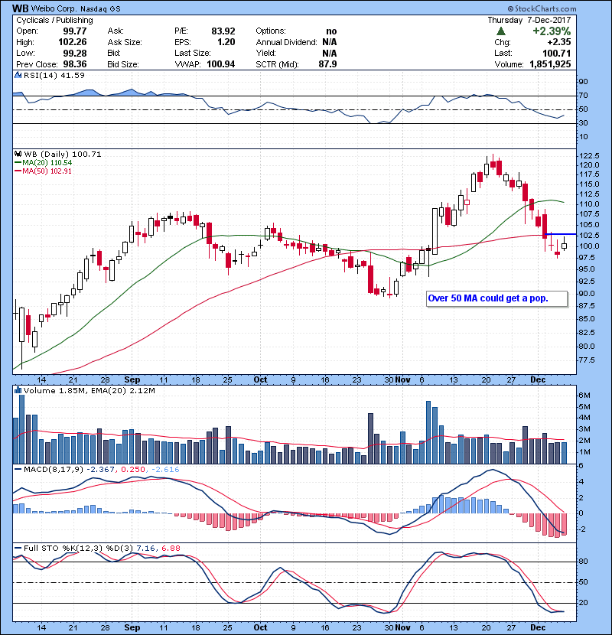Click the MA(20) 110.54 legend entry

(x=44, y=163)
